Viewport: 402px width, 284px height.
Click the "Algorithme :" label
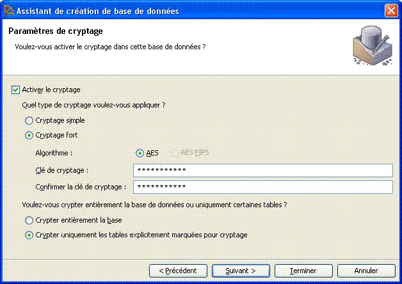(54, 153)
